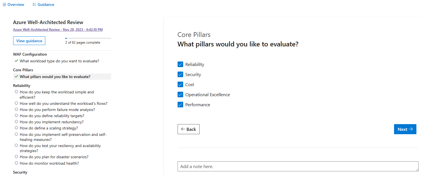Click the Add a note here field

298,166
